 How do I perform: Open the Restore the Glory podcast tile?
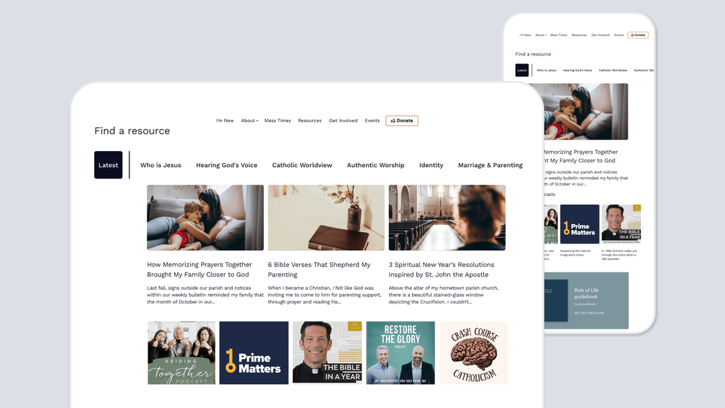[x=400, y=353]
